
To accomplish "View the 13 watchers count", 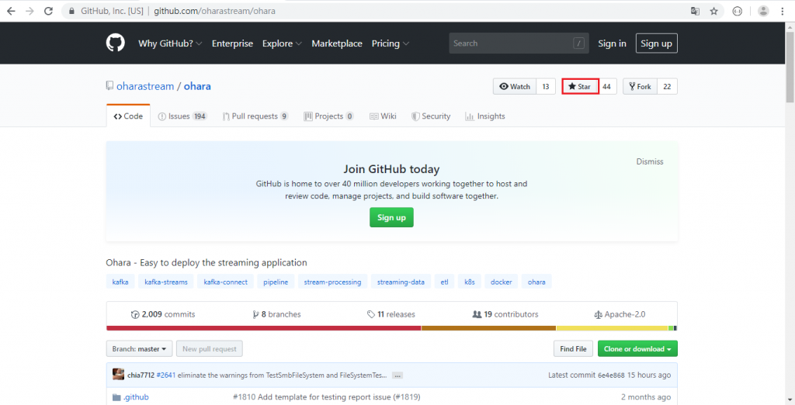I will (x=546, y=87).
